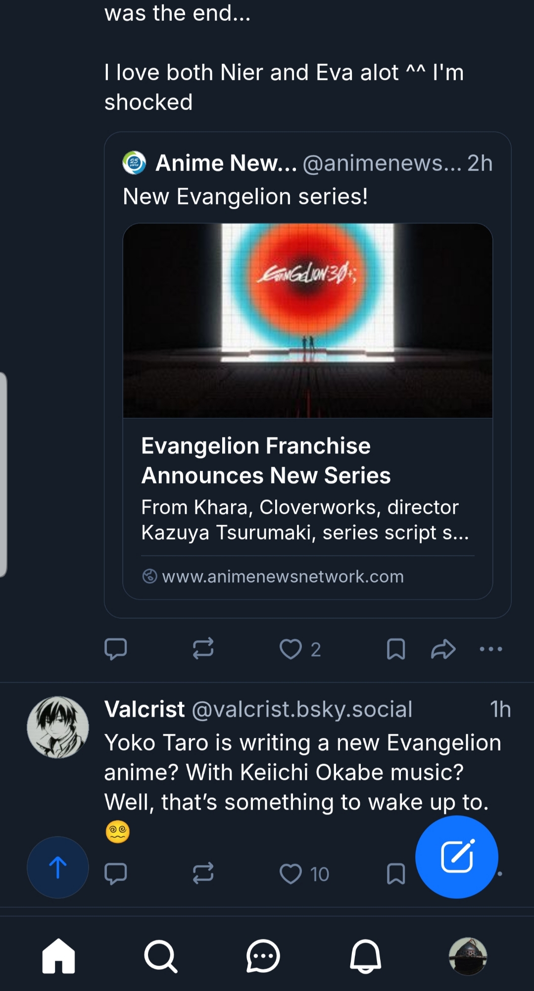The height and width of the screenshot is (991, 534).
Task: Open my profile from the bottom bar
Action: coord(468,956)
